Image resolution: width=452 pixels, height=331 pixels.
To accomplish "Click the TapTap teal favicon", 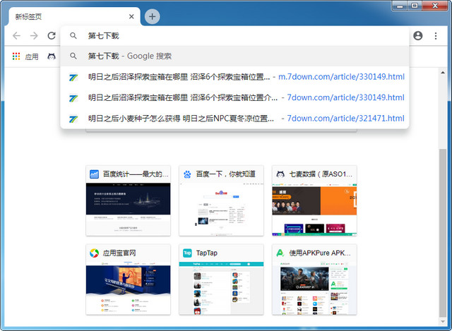I will coord(187,253).
